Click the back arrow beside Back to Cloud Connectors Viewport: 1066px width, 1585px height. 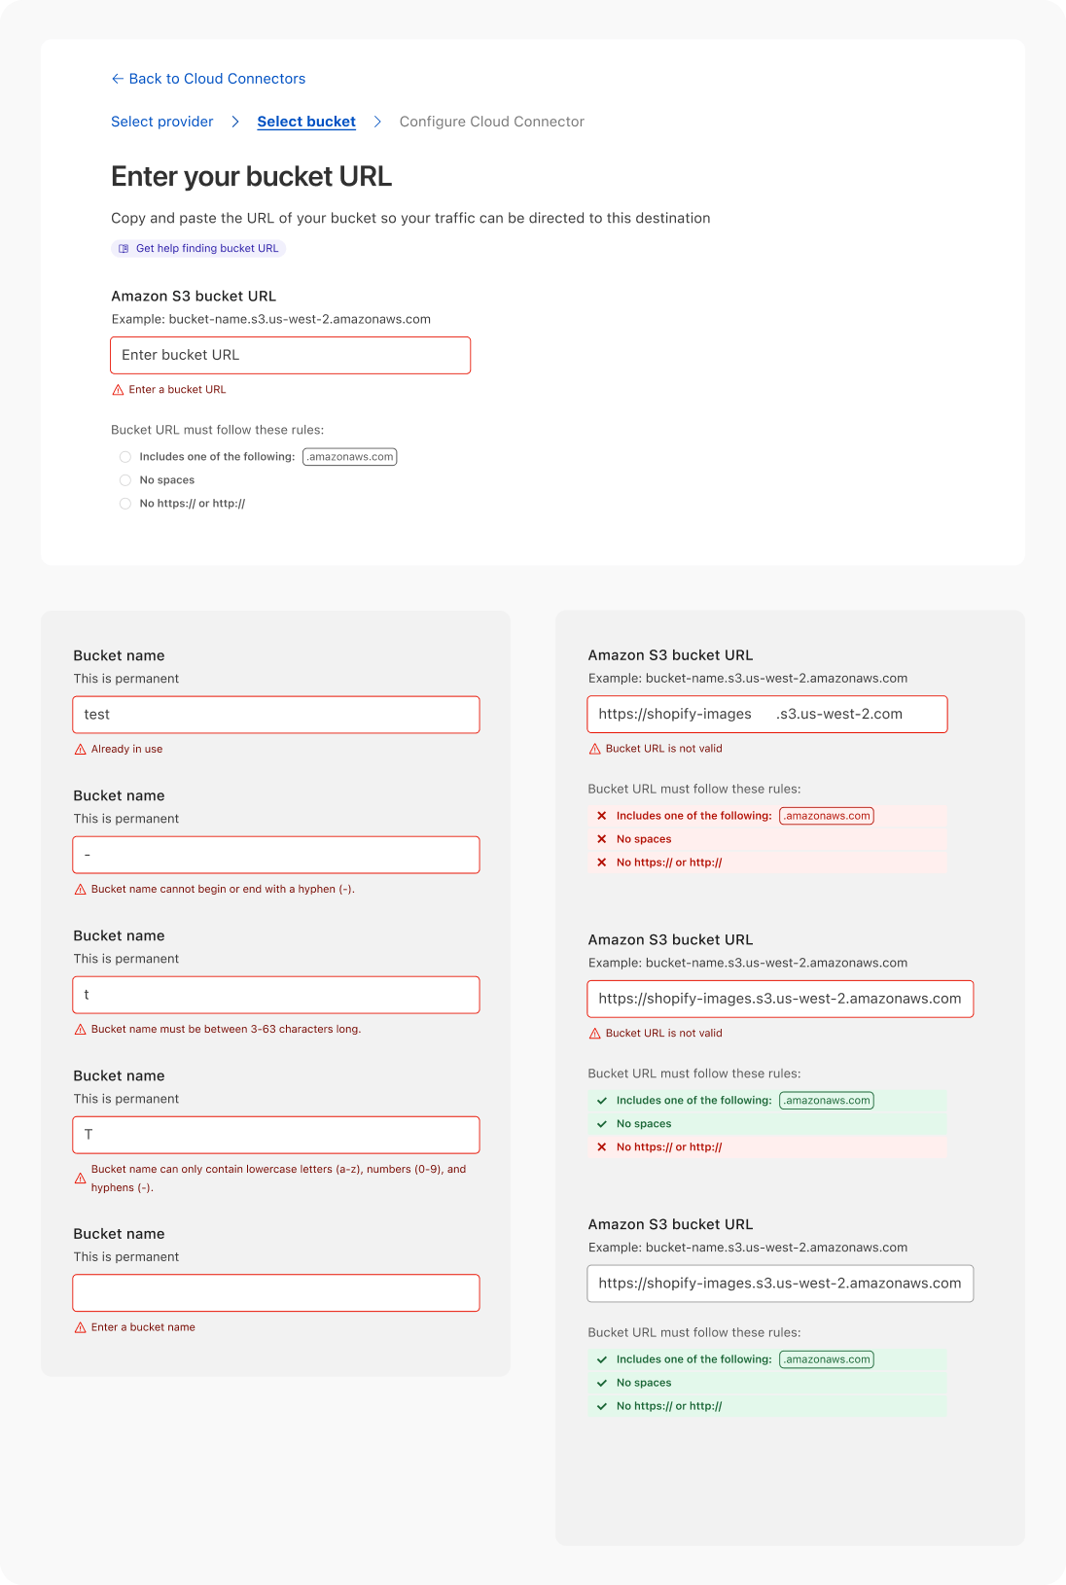coord(118,79)
